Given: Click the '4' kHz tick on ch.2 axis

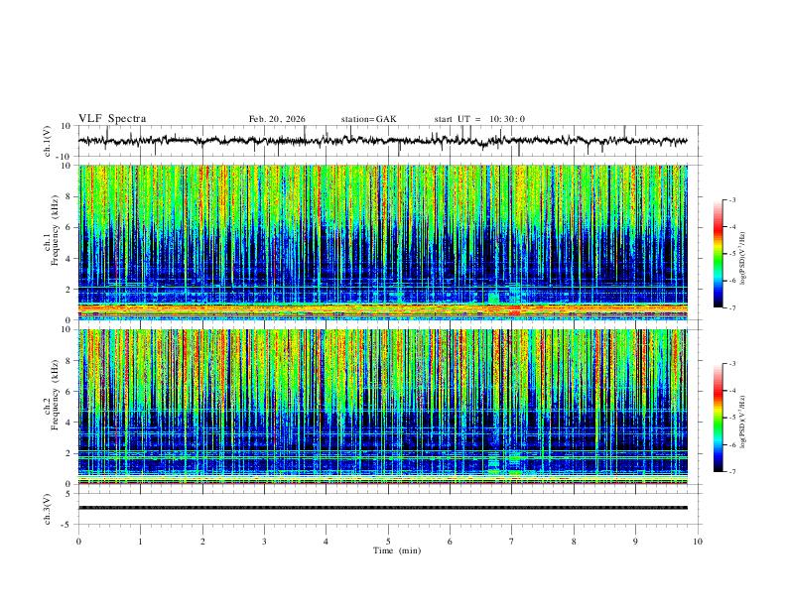Looking at the screenshot, I should tap(68, 423).
